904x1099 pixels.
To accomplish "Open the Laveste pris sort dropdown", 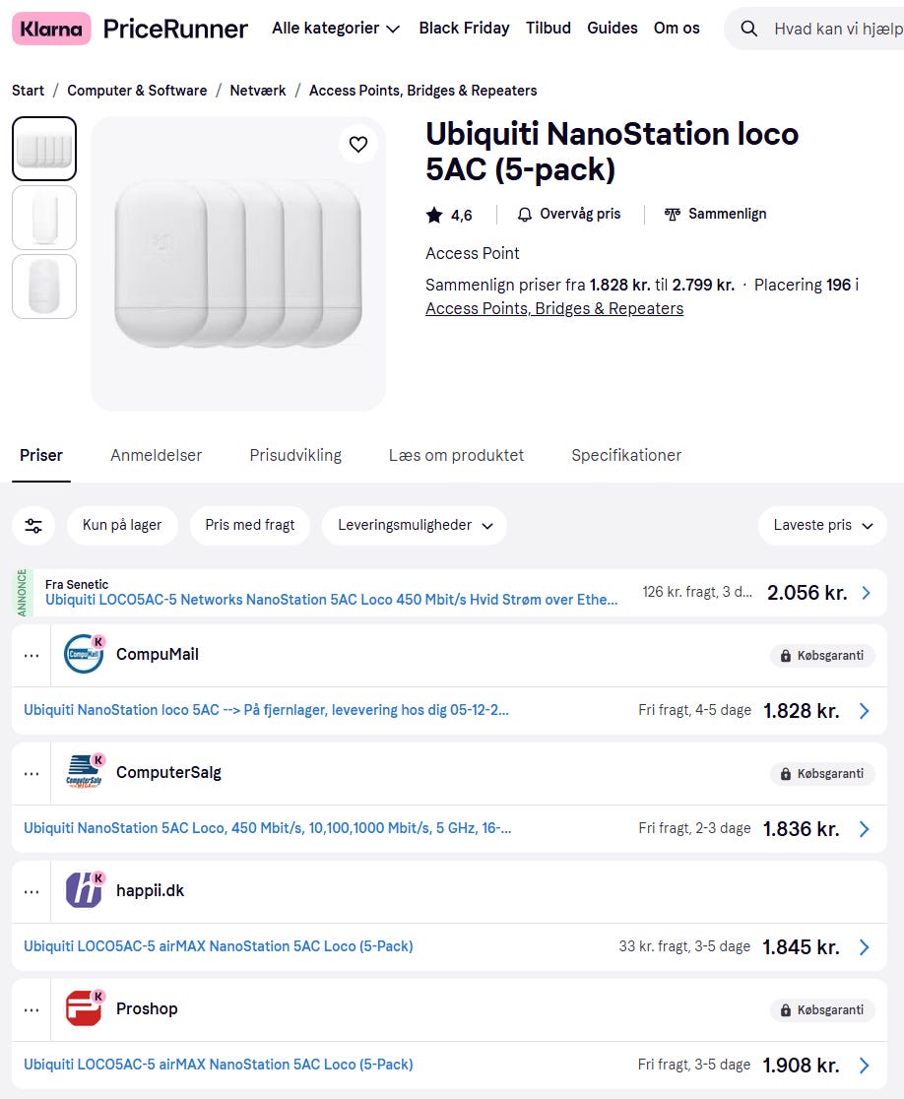I will pos(822,525).
